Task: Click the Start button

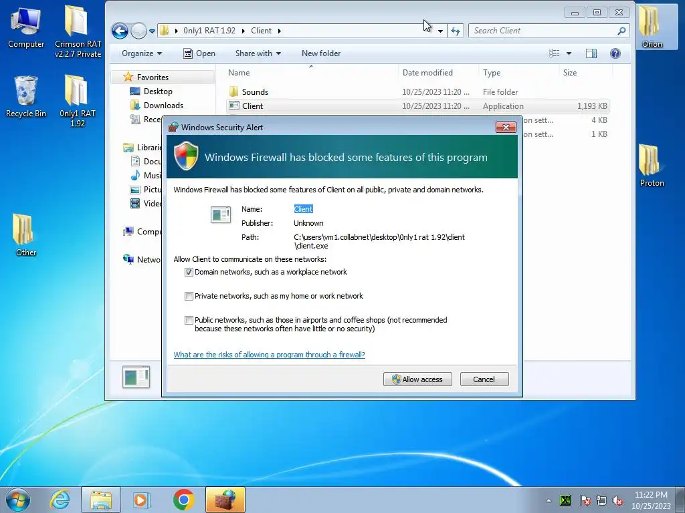Action: point(18,500)
